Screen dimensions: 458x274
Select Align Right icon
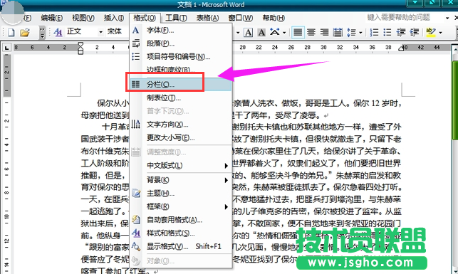pos(324,33)
